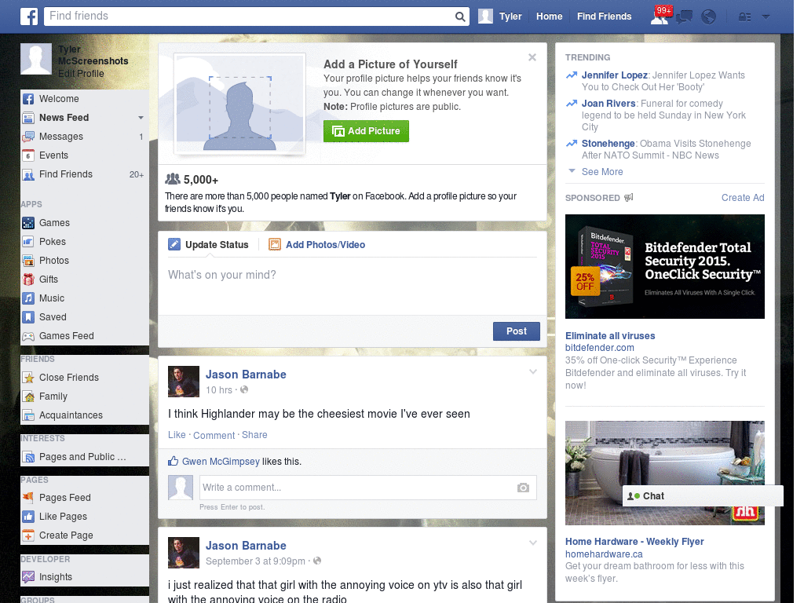
Task: Share the Highlander post
Action: (254, 435)
